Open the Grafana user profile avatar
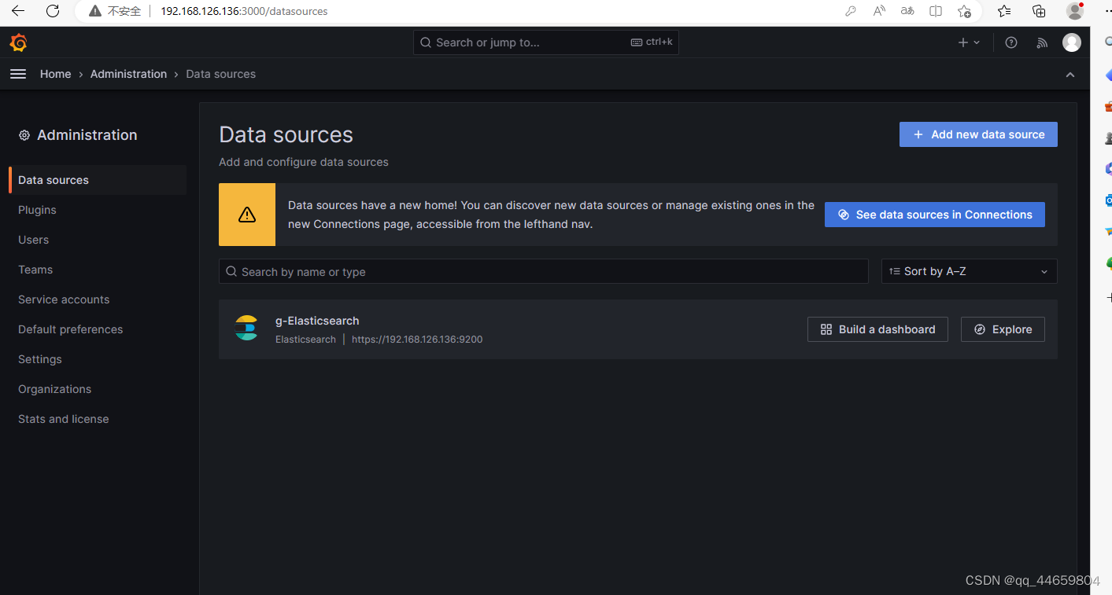Image resolution: width=1112 pixels, height=595 pixels. (x=1072, y=42)
